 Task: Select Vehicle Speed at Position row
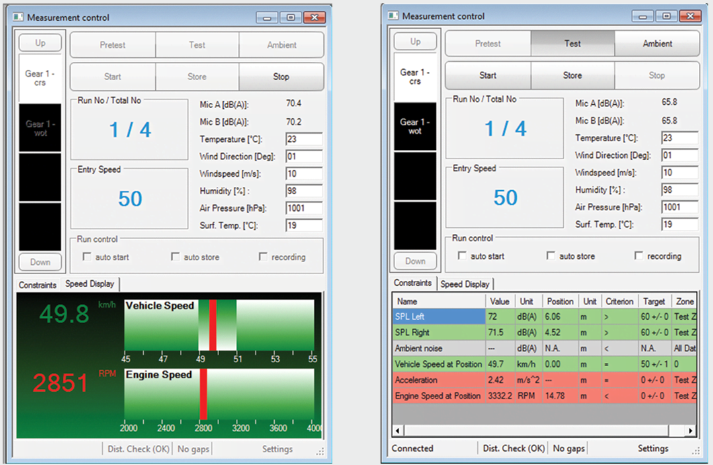545,364
